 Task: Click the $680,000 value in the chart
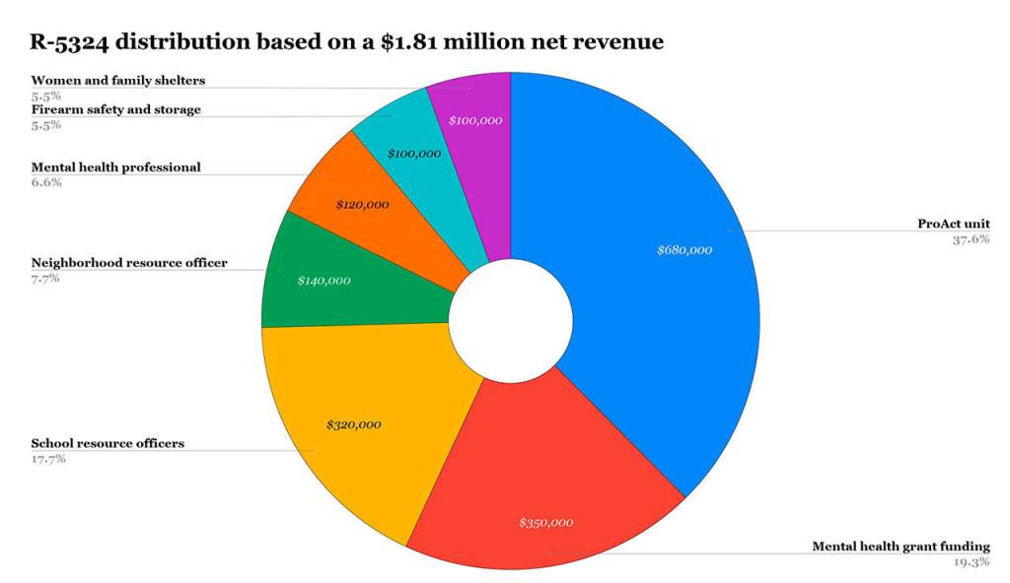684,250
